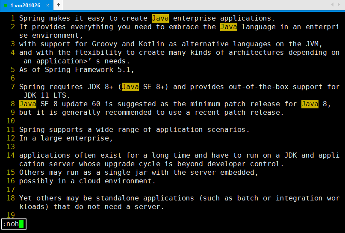Click the word suggested on line 8
The image size is (345, 233).
[x=137, y=104]
